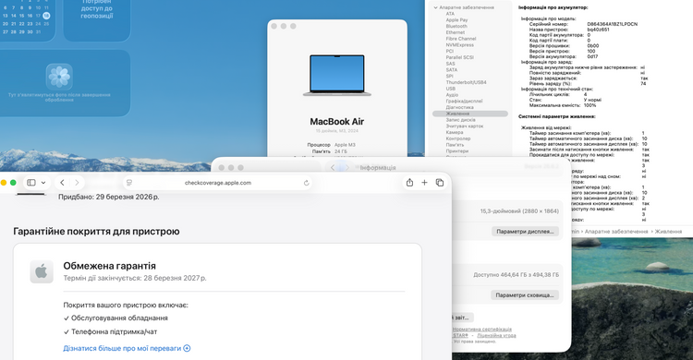Select Зчитувач карток in the hardware list
The image size is (693, 360).
click(465, 126)
